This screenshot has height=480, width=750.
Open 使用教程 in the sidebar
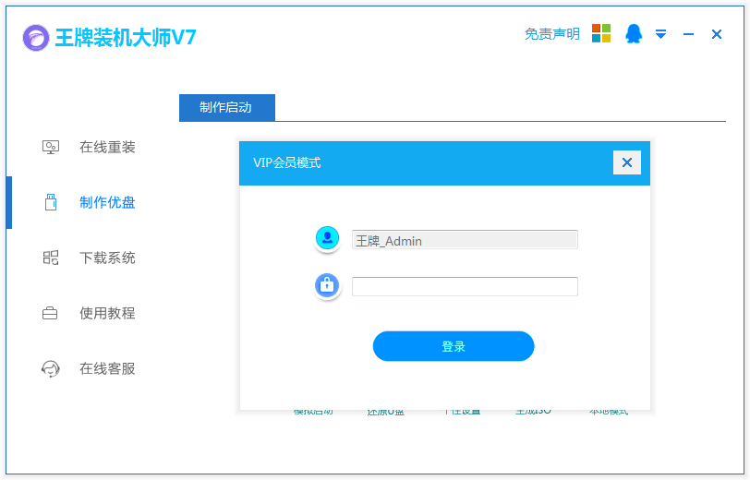107,314
